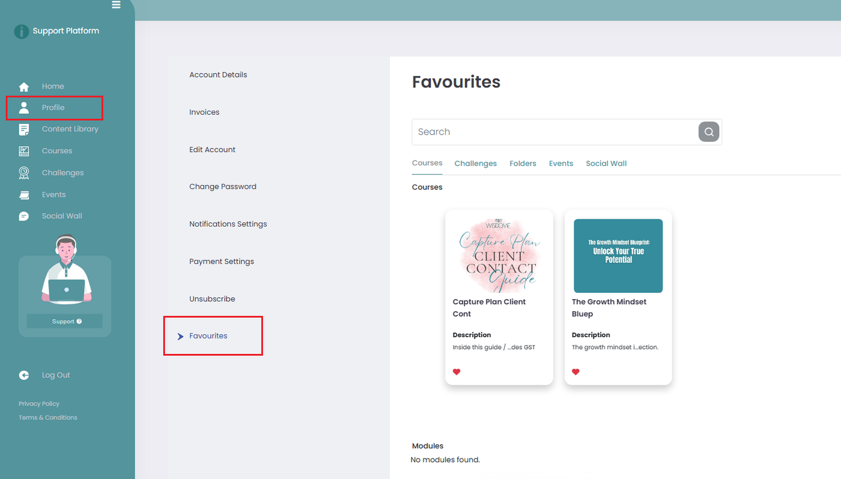Viewport: 841px width, 479px height.
Task: Click the Profile person icon
Action: 24,108
